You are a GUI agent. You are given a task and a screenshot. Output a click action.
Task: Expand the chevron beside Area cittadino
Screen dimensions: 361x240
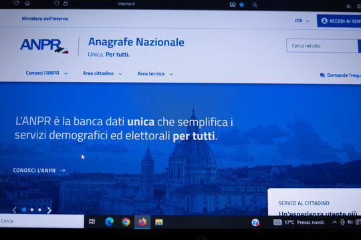point(120,74)
